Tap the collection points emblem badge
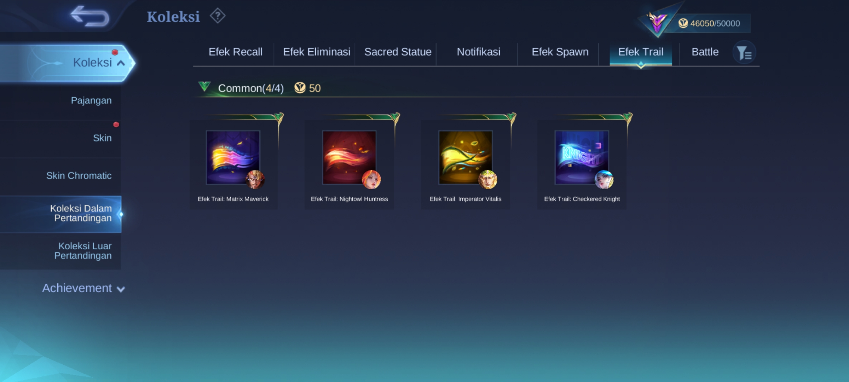 [657, 22]
